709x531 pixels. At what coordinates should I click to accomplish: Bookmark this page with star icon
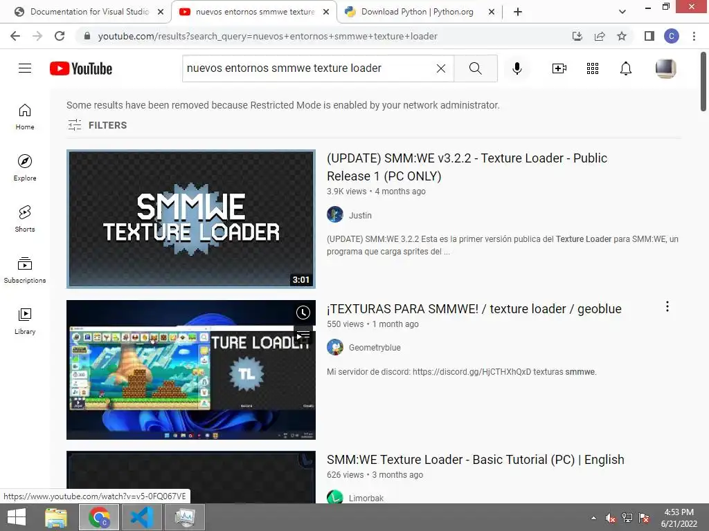622,36
